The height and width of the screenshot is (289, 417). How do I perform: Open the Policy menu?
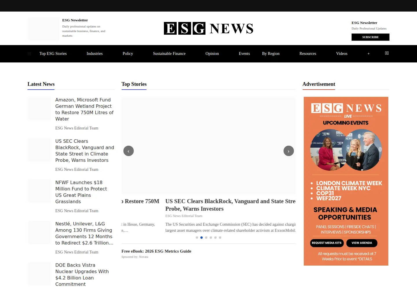coord(128,53)
